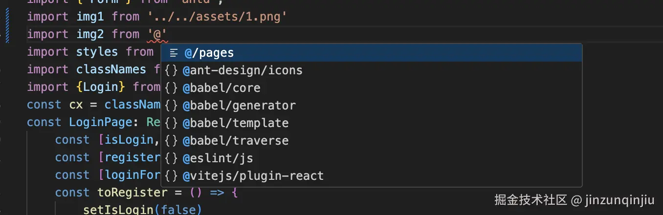
Task: Click the styles identifier in the import line
Action: (x=97, y=52)
